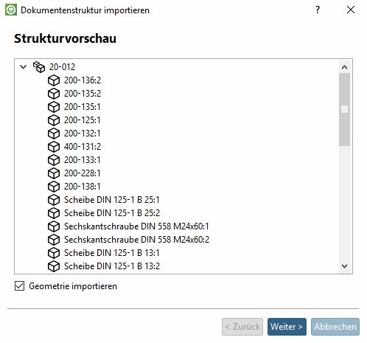
Task: Click the scrollbar up arrow
Action: [x=344, y=67]
